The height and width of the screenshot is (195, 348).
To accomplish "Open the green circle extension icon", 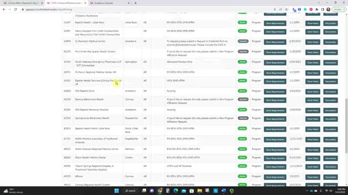I will [305, 9].
